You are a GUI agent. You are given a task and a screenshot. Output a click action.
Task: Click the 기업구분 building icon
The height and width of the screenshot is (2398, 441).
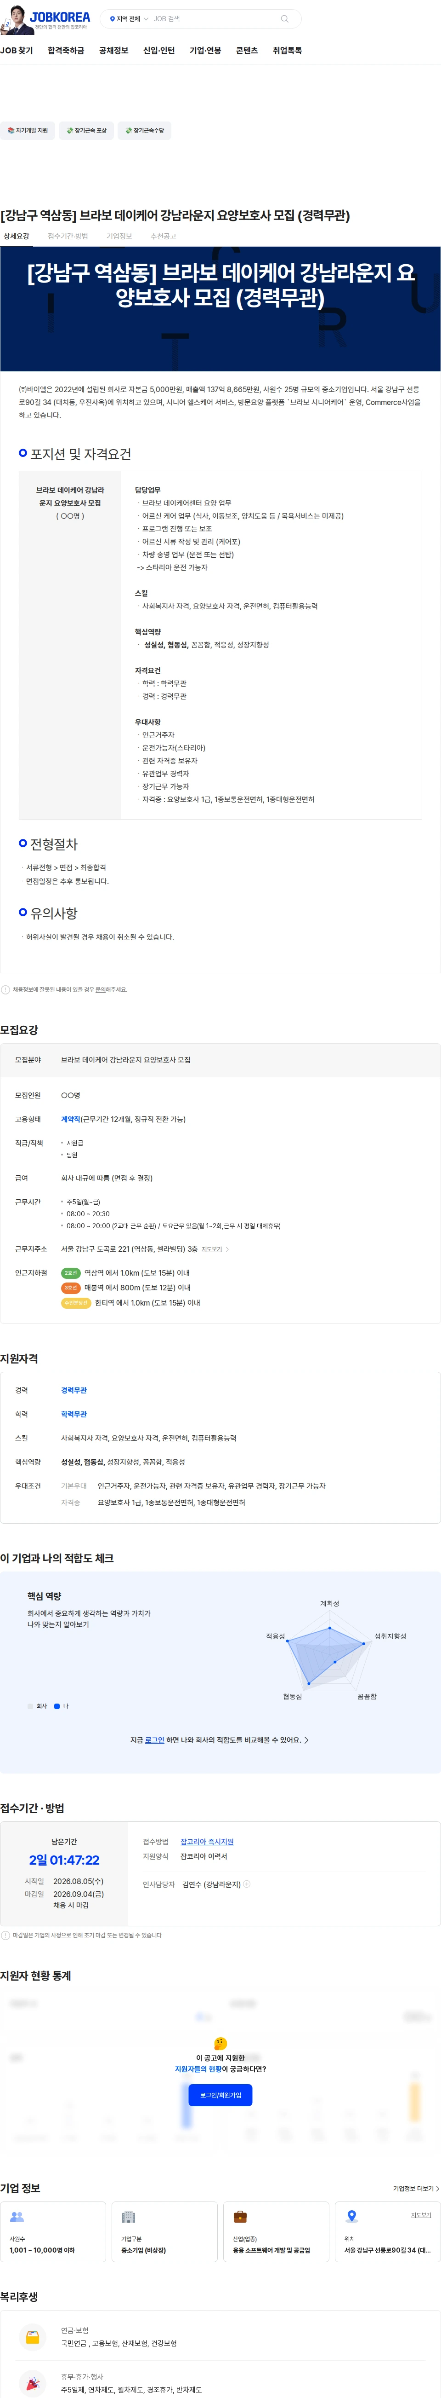pyautogui.click(x=129, y=2217)
